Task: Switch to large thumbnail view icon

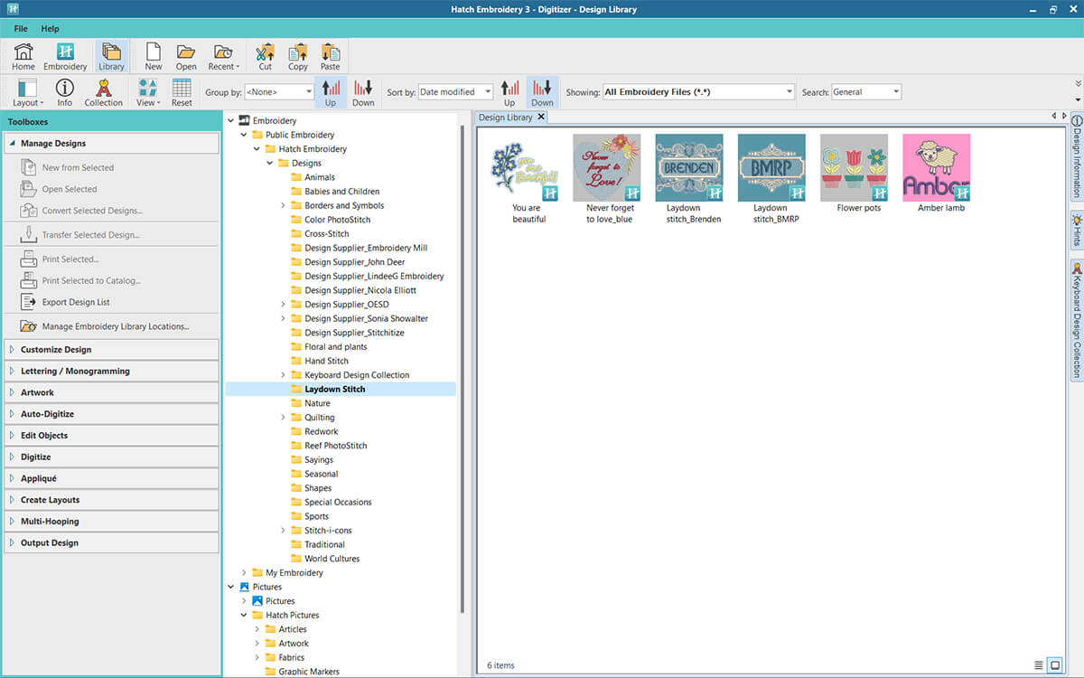Action: click(x=1053, y=665)
